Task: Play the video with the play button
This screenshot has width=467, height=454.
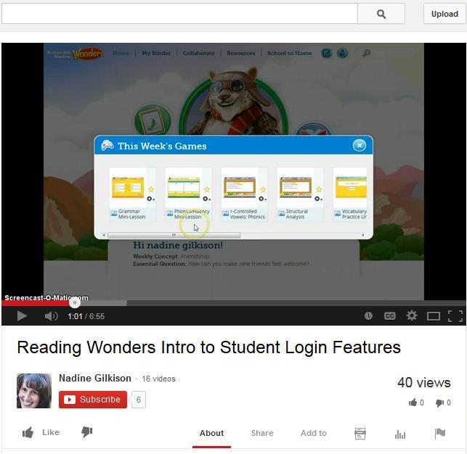Action: pos(22,315)
